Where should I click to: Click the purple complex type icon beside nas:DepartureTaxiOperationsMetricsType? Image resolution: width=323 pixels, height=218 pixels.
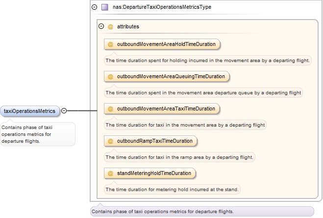pyautogui.click(x=104, y=7)
